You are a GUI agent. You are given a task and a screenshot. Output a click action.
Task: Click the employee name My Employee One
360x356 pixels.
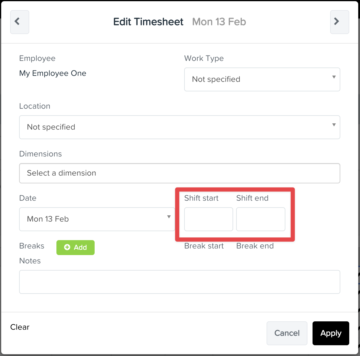click(x=53, y=73)
